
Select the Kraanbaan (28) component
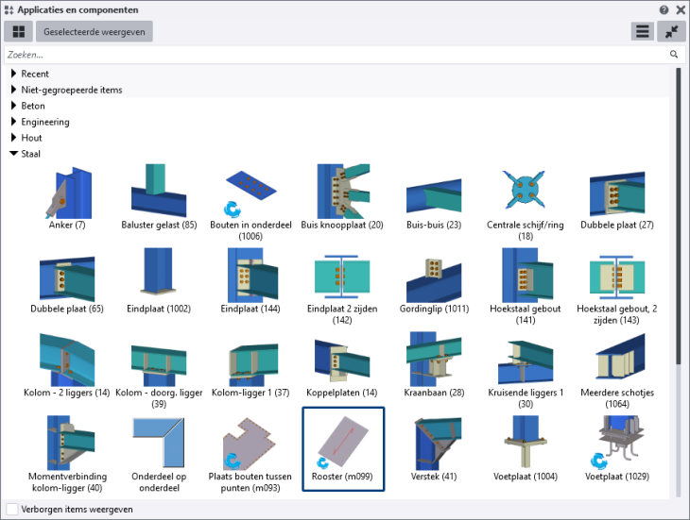click(434, 361)
